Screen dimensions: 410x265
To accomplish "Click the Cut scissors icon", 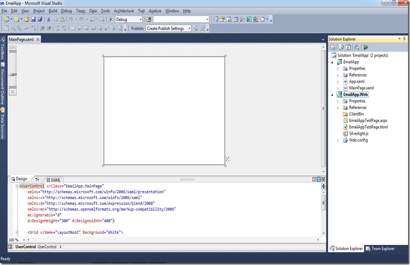I will click(x=49, y=19).
